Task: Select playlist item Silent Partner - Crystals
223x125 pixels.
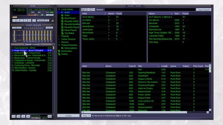Action: point(32,70)
